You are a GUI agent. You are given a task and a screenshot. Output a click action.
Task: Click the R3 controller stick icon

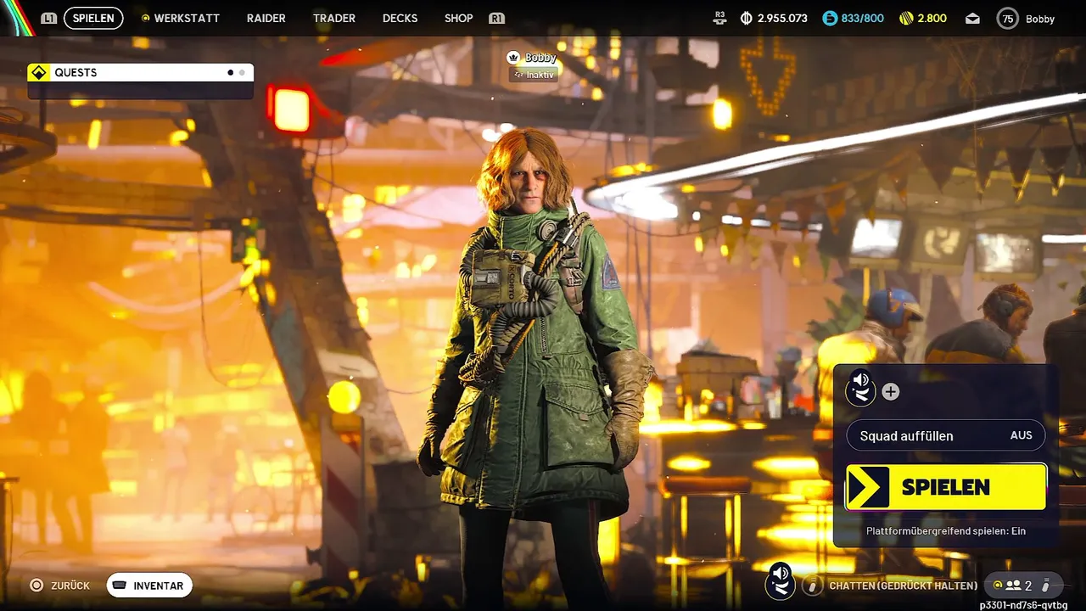click(720, 18)
